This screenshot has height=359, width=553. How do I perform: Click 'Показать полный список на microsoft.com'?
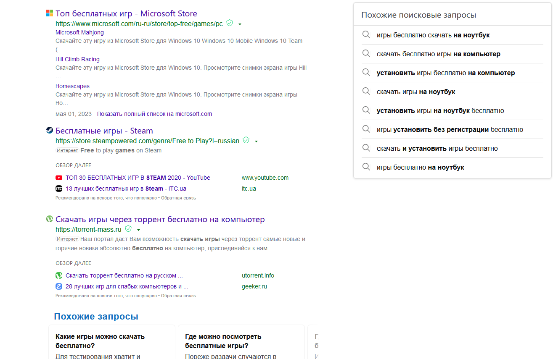tap(154, 114)
